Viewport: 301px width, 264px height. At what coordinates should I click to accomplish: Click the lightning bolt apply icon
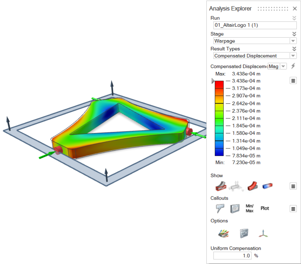[x=293, y=66]
